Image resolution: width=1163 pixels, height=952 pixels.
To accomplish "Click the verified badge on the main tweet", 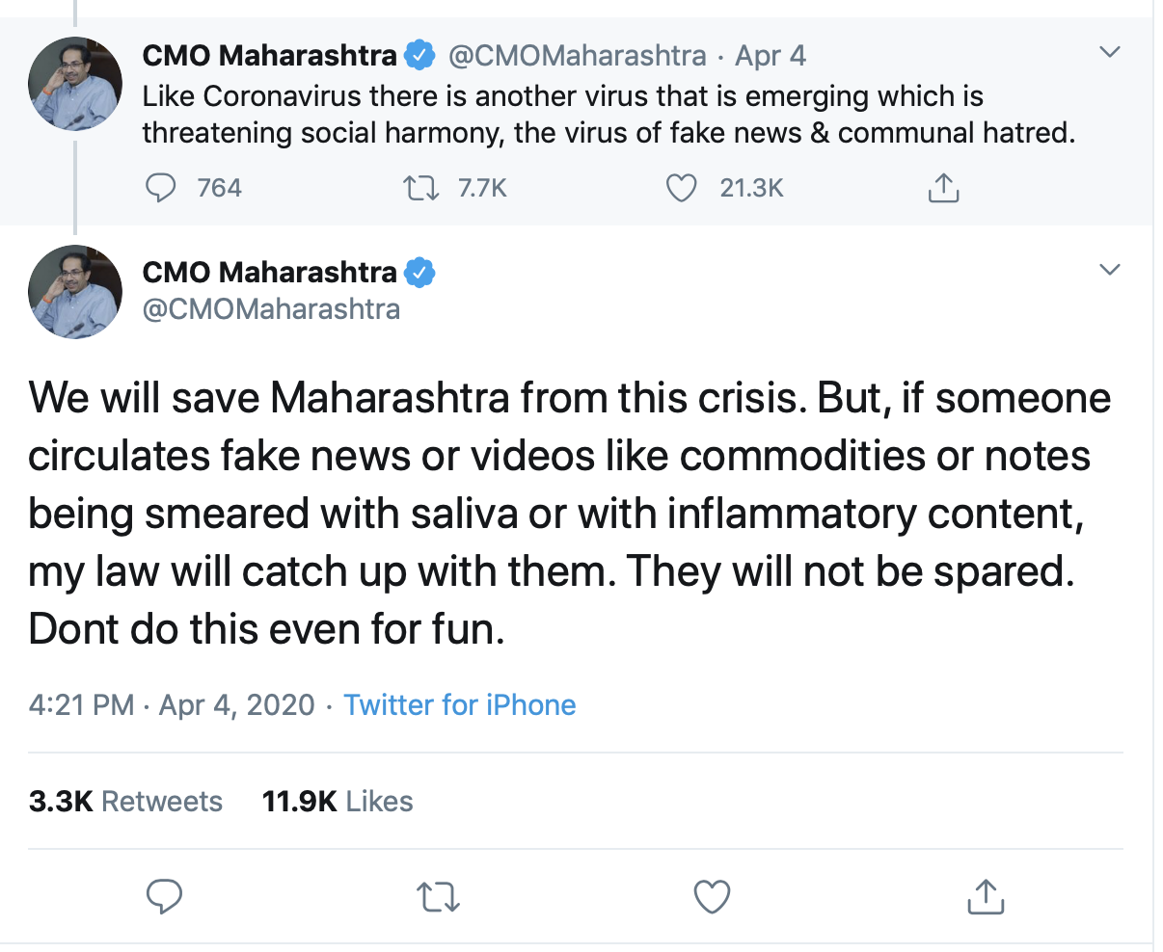I will pos(419,273).
